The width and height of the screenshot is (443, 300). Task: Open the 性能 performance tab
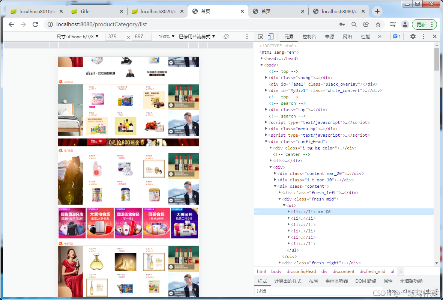click(365, 36)
